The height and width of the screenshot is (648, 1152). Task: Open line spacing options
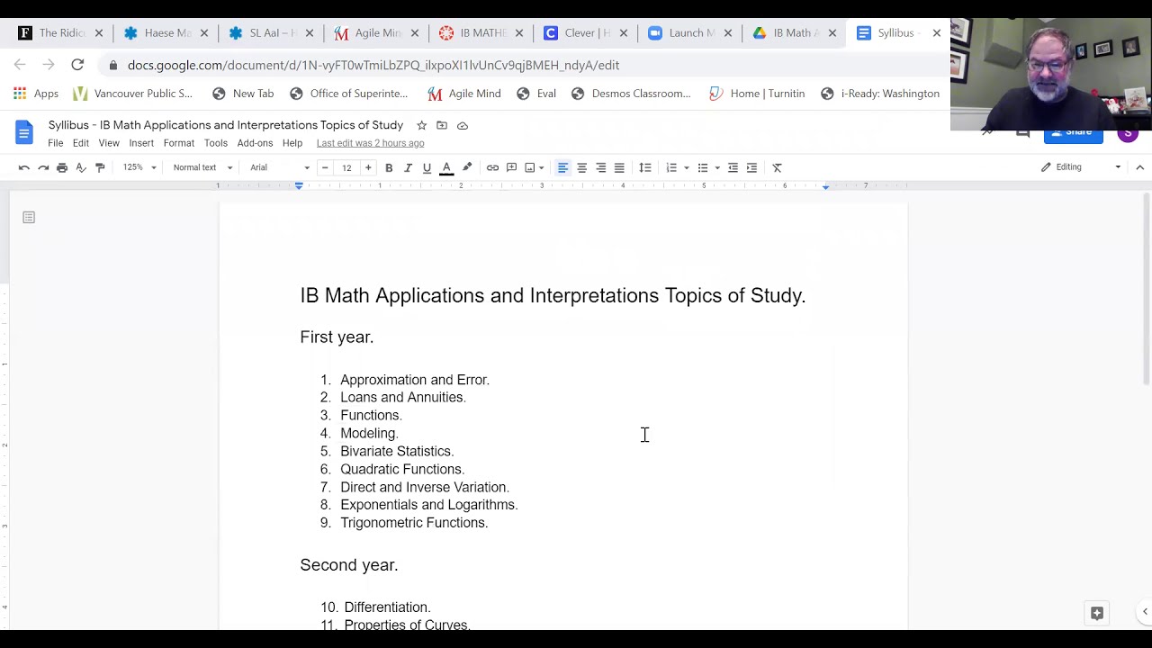[645, 167]
